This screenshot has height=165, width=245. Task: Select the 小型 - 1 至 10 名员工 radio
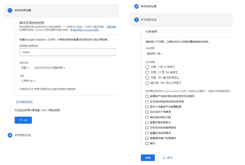147,67
